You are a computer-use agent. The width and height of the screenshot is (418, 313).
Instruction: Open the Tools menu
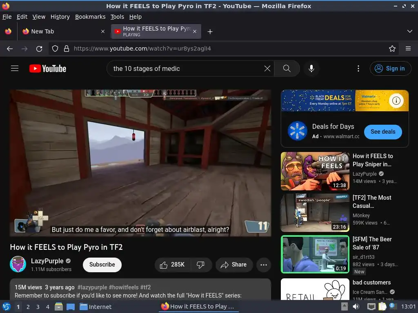pyautogui.click(x=117, y=17)
